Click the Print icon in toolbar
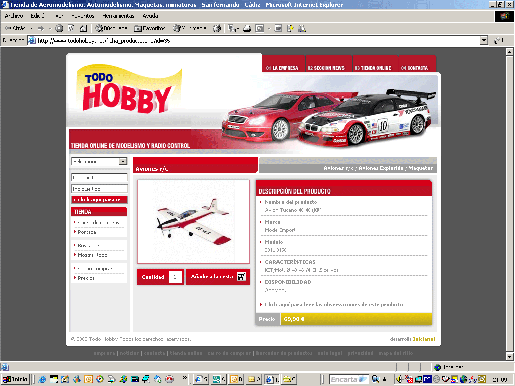 [247, 28]
